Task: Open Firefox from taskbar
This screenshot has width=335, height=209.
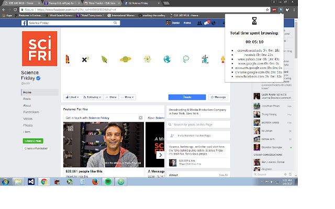Action: click(95, 182)
